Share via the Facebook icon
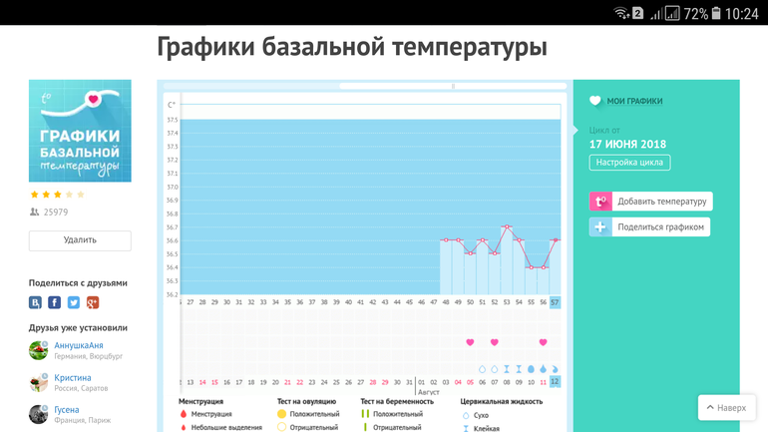 pos(55,302)
